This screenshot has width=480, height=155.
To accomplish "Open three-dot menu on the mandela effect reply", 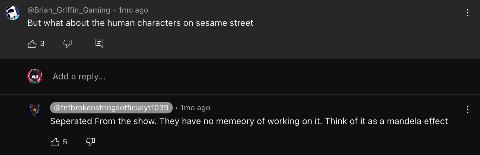I will [467, 110].
